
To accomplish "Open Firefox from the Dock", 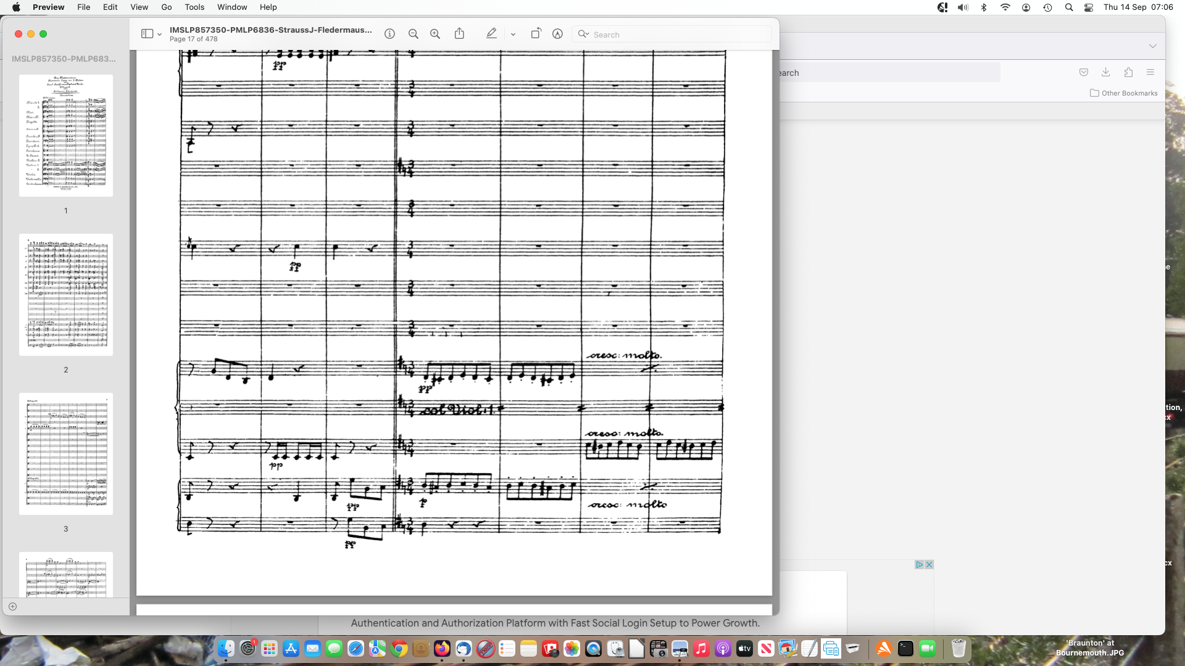I will (442, 649).
